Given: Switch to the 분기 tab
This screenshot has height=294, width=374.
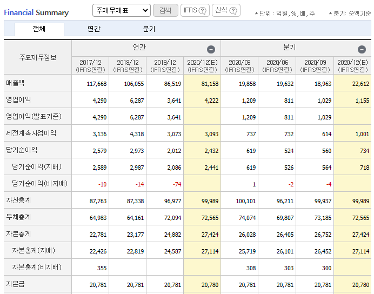Looking at the screenshot, I should [149, 29].
